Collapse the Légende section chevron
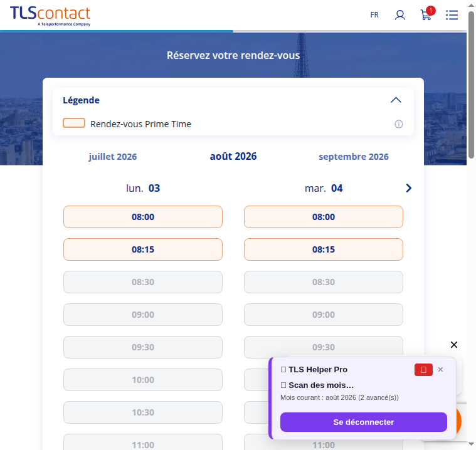This screenshot has width=476, height=450. [396, 100]
